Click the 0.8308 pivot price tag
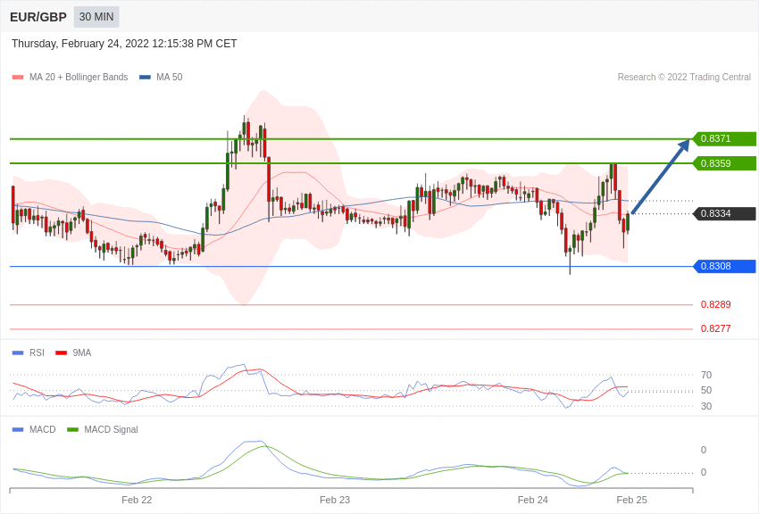The width and height of the screenshot is (759, 514). [725, 267]
